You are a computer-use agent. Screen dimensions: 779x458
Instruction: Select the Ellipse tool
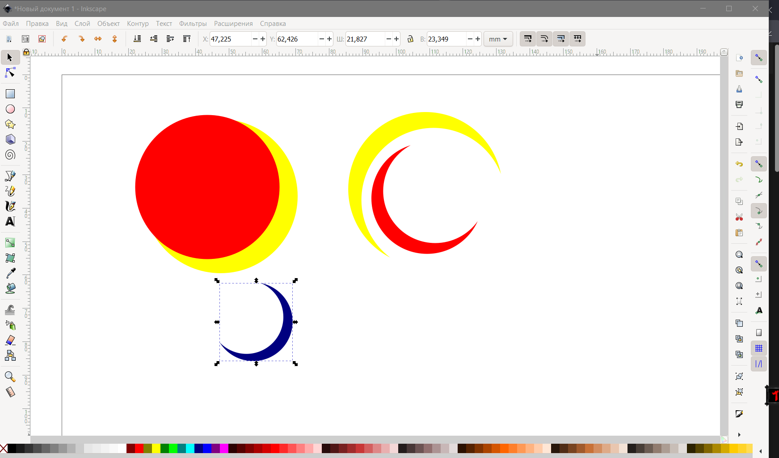pos(10,109)
